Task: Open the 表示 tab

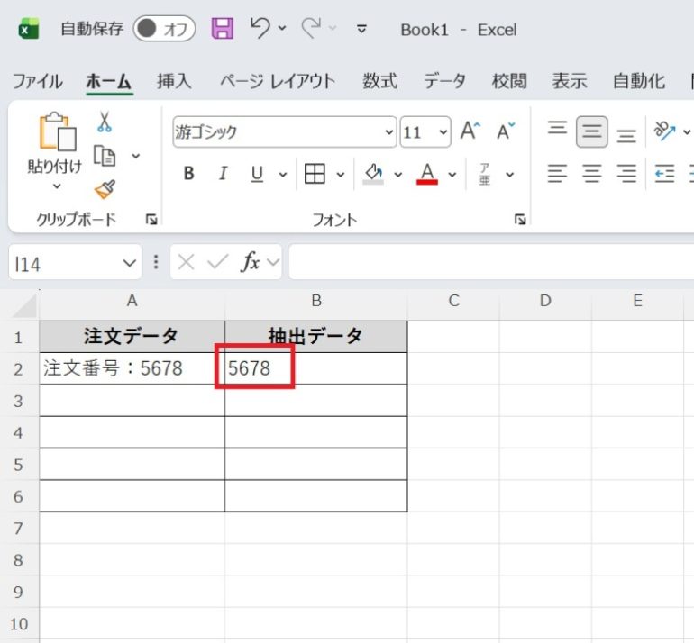Action: [x=570, y=81]
